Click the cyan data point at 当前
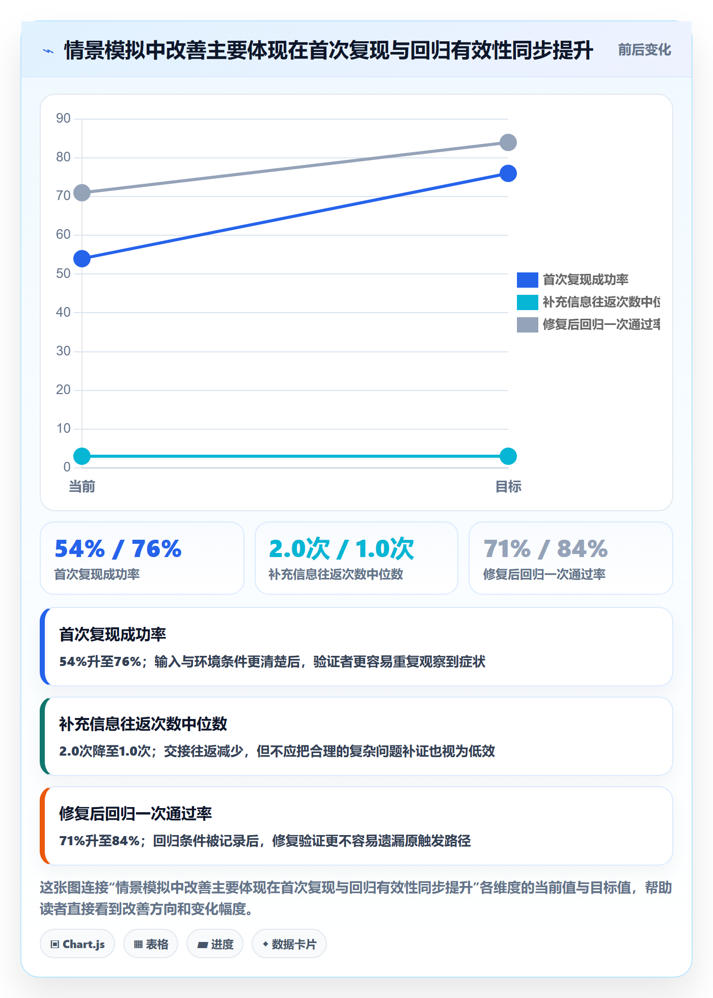Image resolution: width=713 pixels, height=998 pixels. (x=82, y=456)
